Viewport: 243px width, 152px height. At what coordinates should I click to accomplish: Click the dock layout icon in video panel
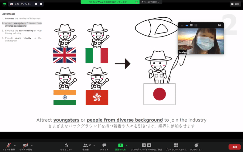[x=219, y=25]
